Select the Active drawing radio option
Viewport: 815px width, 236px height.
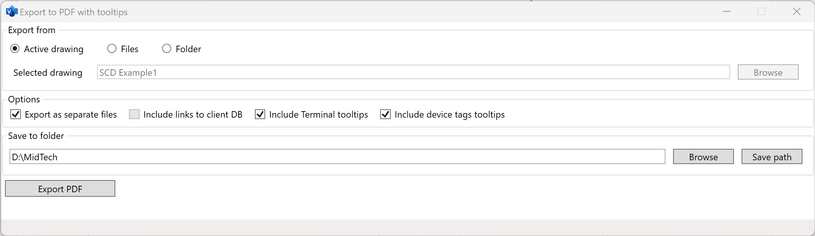(x=15, y=49)
